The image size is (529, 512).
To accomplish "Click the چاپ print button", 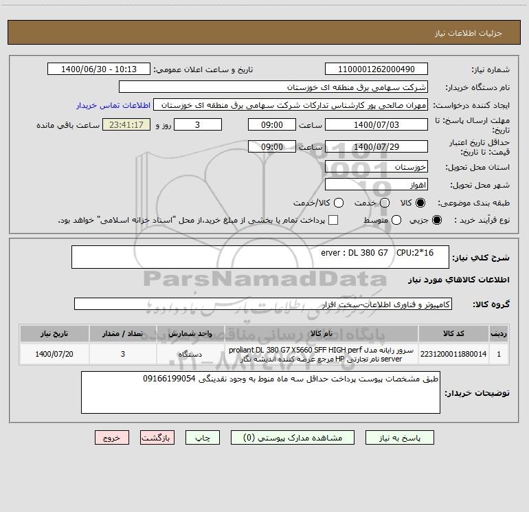I will [203, 438].
